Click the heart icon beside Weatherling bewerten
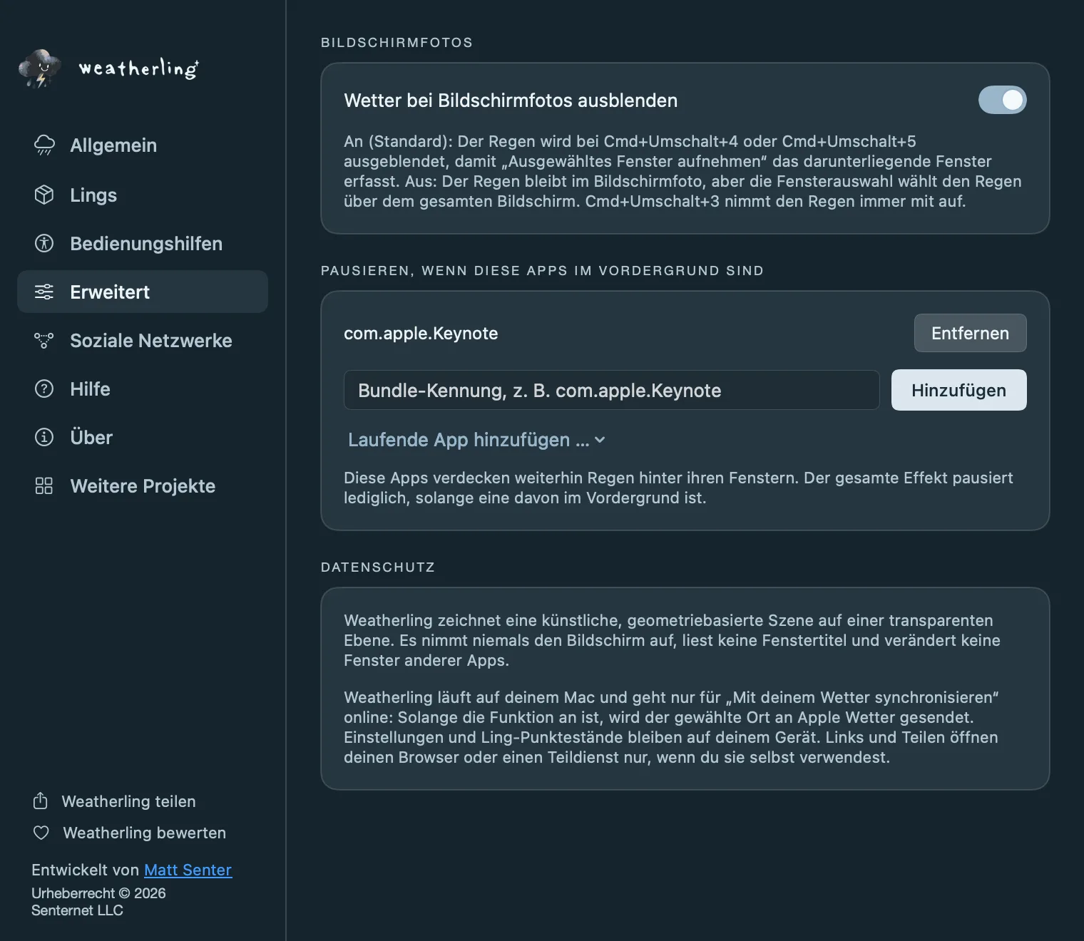 point(41,833)
